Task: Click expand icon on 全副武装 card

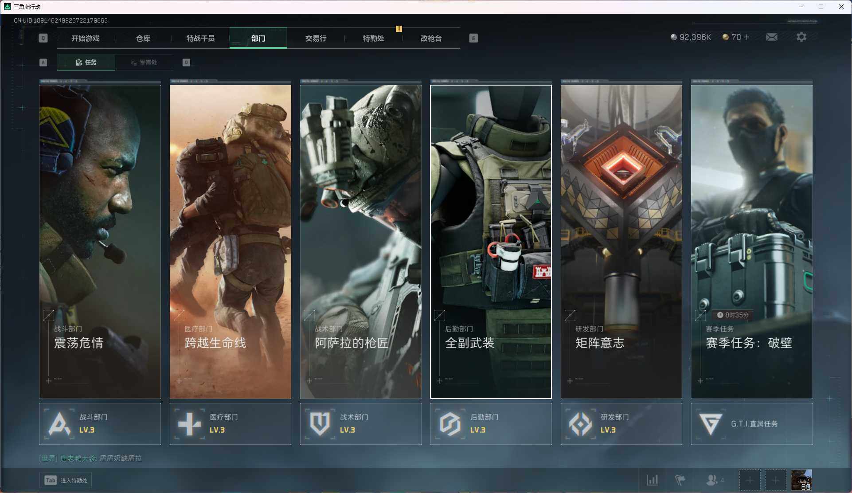Action: [x=440, y=315]
